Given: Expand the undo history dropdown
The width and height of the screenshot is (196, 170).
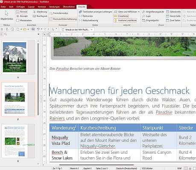Looking at the screenshot, I should 41,29.
